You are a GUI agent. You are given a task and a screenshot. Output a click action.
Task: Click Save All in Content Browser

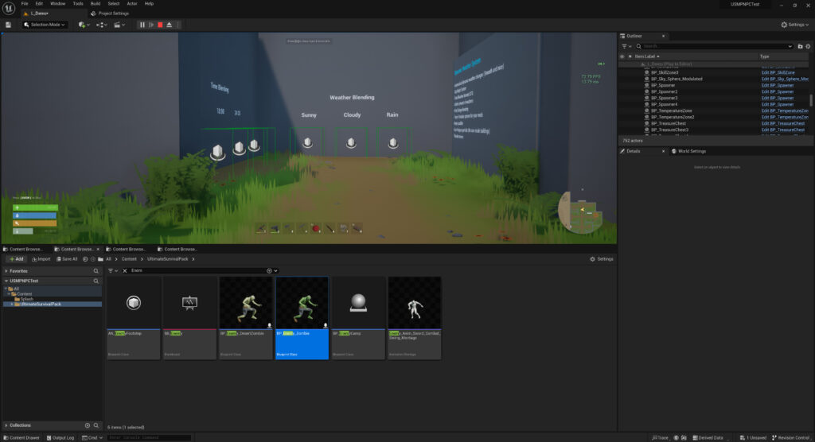pos(67,259)
